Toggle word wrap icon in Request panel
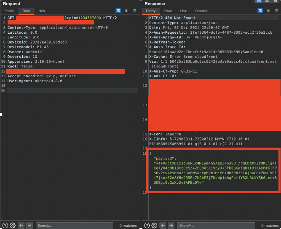Viewport: 281px width, 229px height. point(118,11)
